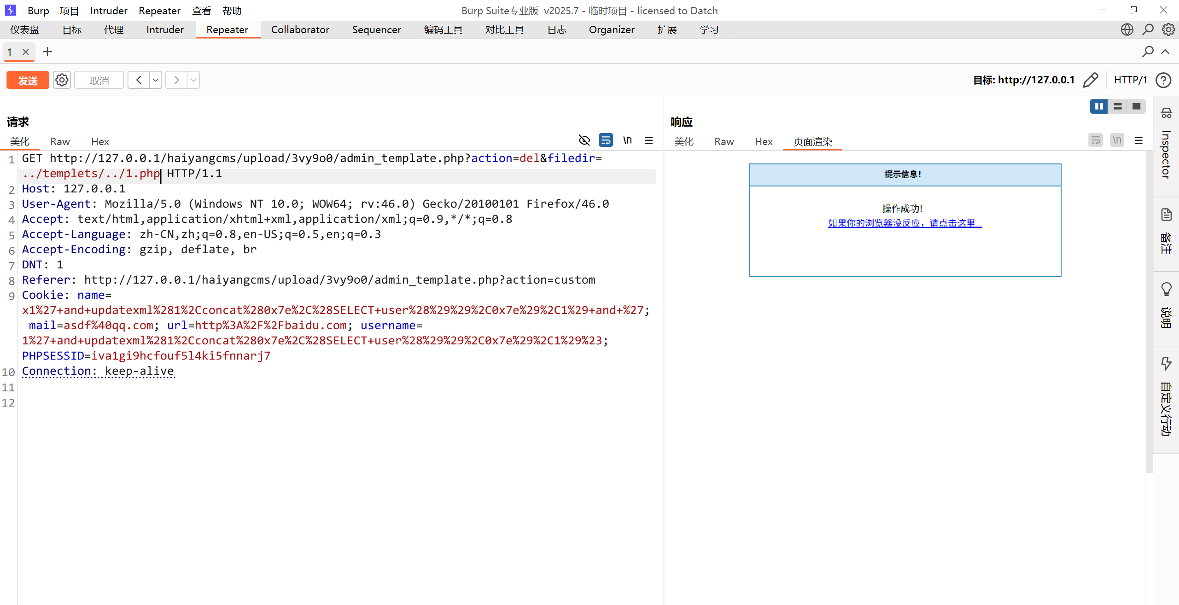Expand the previous-request history dropdown arrow
Image resolution: width=1179 pixels, height=605 pixels.
pyautogui.click(x=156, y=80)
